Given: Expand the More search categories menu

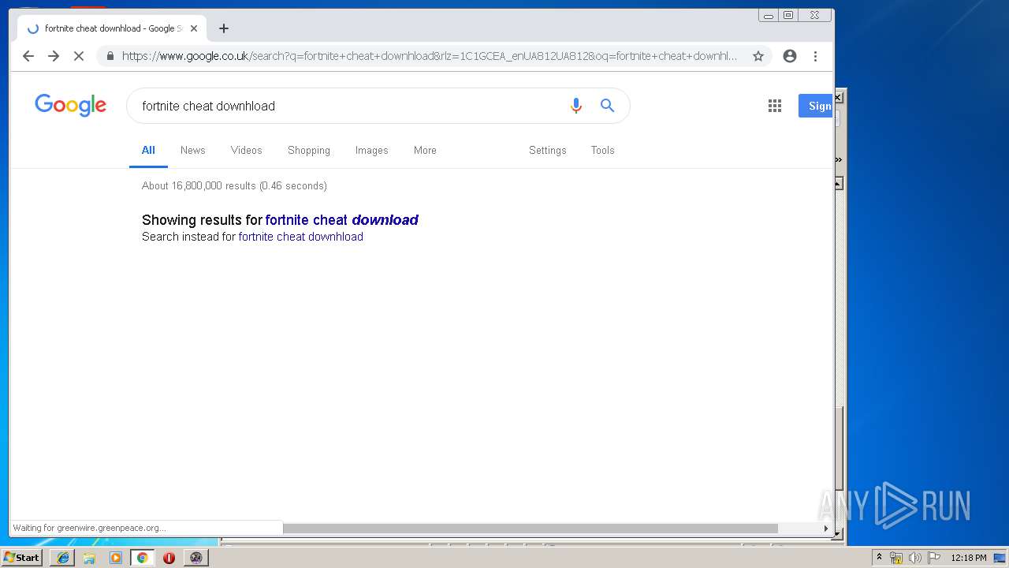Looking at the screenshot, I should click(425, 150).
